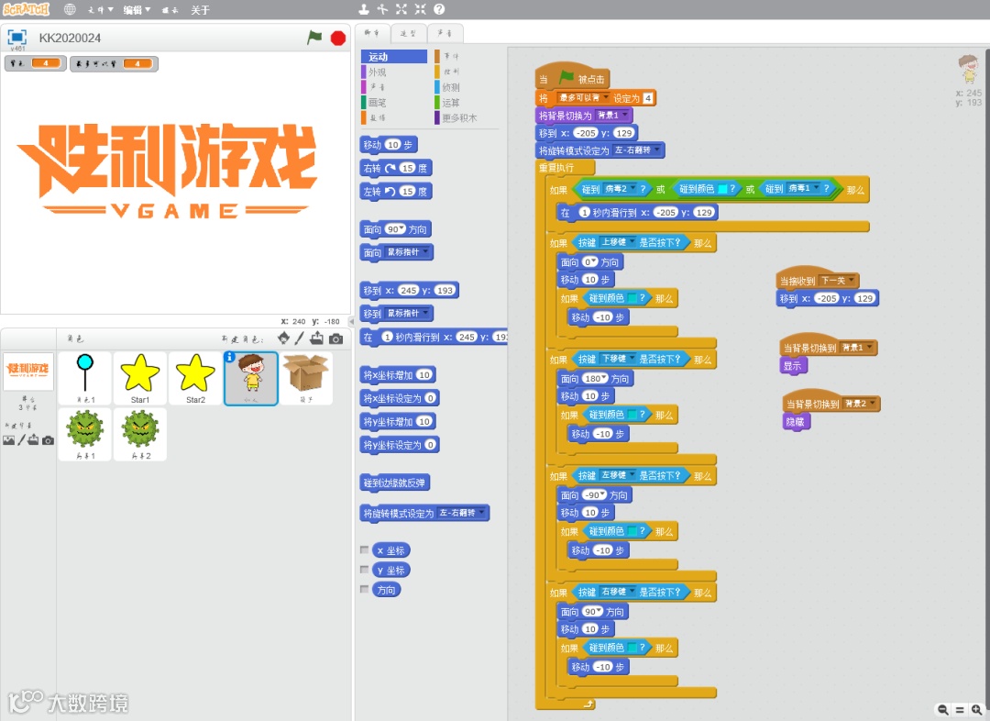Click 右转 15 度 block in palette

tap(396, 168)
